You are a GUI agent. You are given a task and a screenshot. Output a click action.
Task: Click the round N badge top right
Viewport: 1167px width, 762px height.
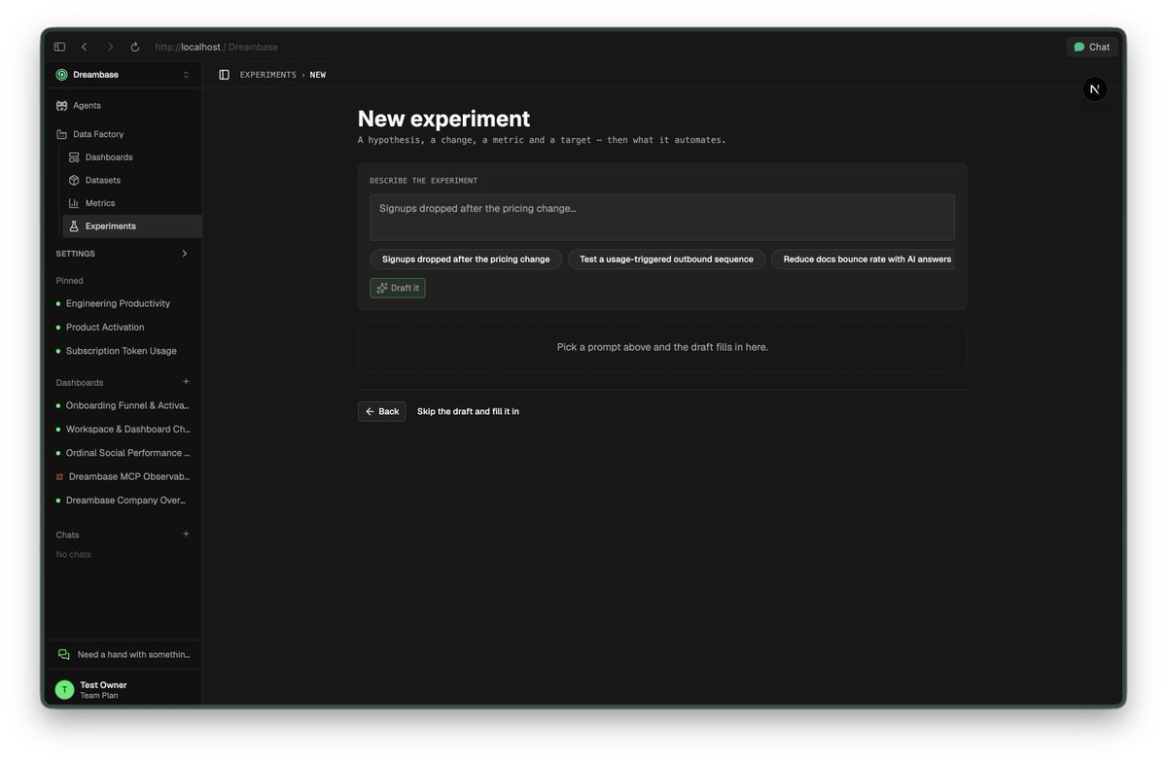coord(1095,89)
